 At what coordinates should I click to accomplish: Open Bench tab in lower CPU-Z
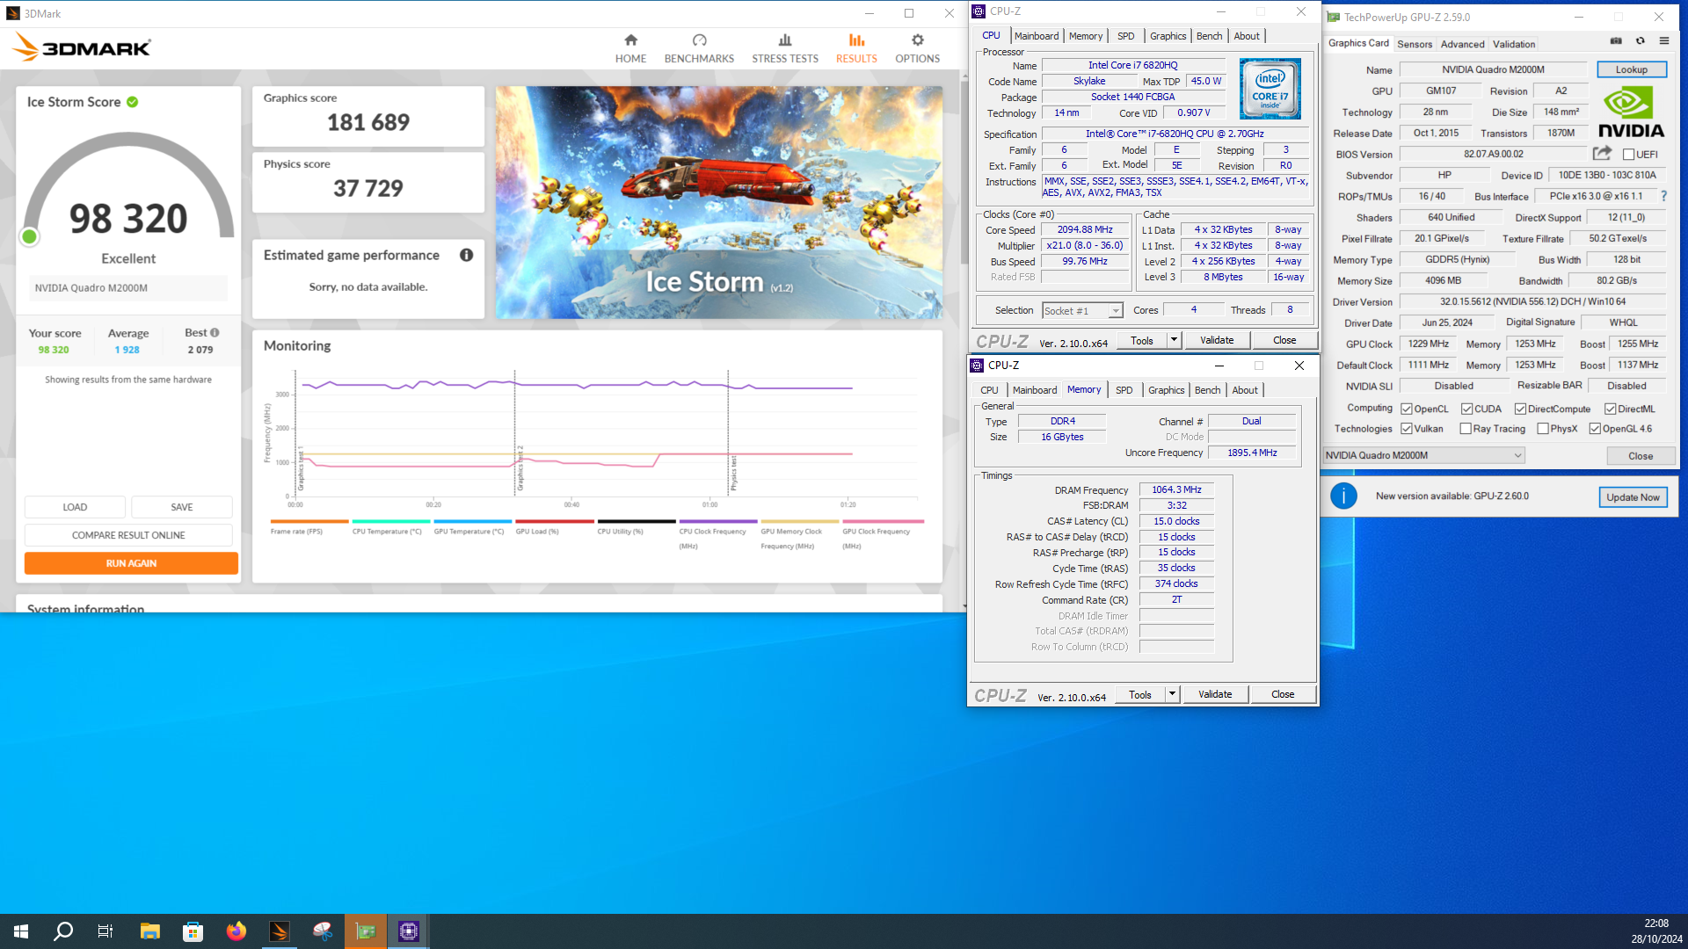[x=1207, y=390]
